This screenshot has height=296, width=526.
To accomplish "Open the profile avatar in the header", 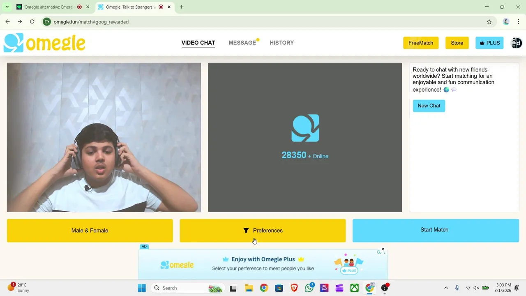I will pyautogui.click(x=517, y=43).
